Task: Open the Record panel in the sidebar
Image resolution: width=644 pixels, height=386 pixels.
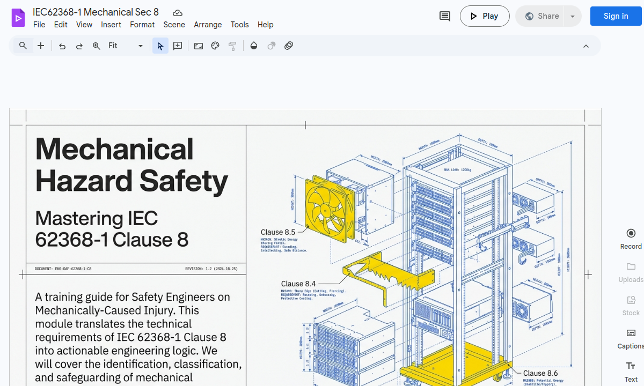Action: (x=631, y=238)
